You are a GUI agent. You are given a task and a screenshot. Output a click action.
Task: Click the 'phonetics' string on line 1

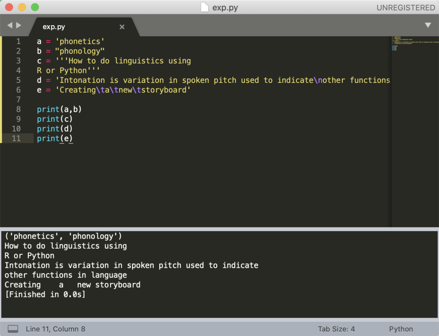80,41
